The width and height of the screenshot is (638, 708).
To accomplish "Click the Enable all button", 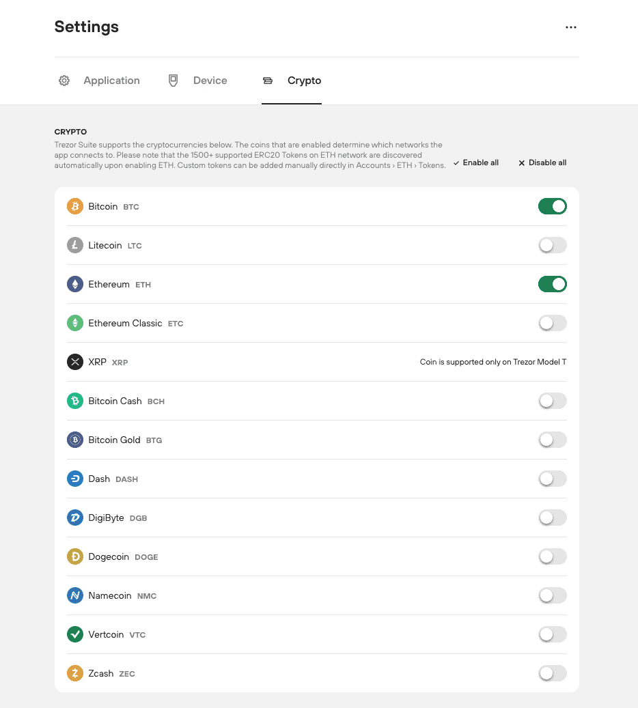I will [476, 162].
